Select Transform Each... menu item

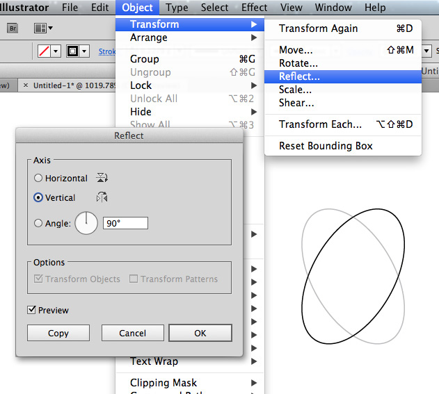[320, 124]
